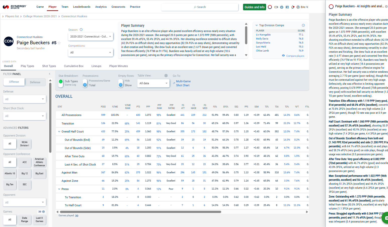Switch to the Cumulative Box tab
Viewport: 388px width, 227px height.
(x=74, y=66)
